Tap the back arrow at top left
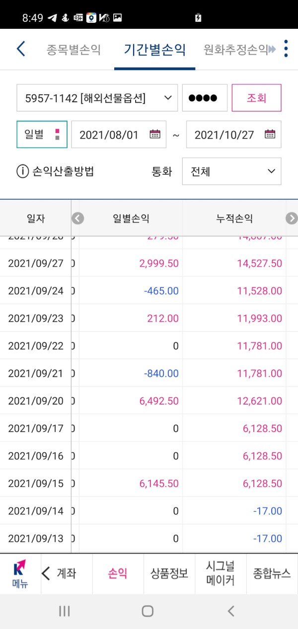Viewport: 298px width, 629px height. point(21,49)
